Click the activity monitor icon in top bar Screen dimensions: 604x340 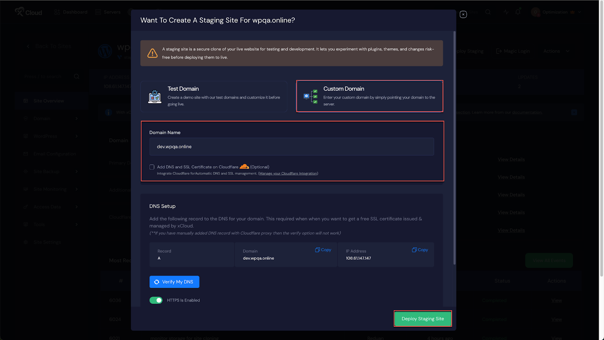(506, 12)
